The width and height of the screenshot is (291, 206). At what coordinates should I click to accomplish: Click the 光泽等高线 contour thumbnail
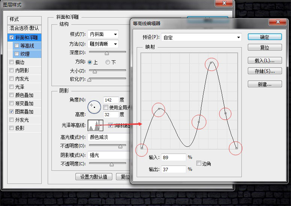pos(93,125)
